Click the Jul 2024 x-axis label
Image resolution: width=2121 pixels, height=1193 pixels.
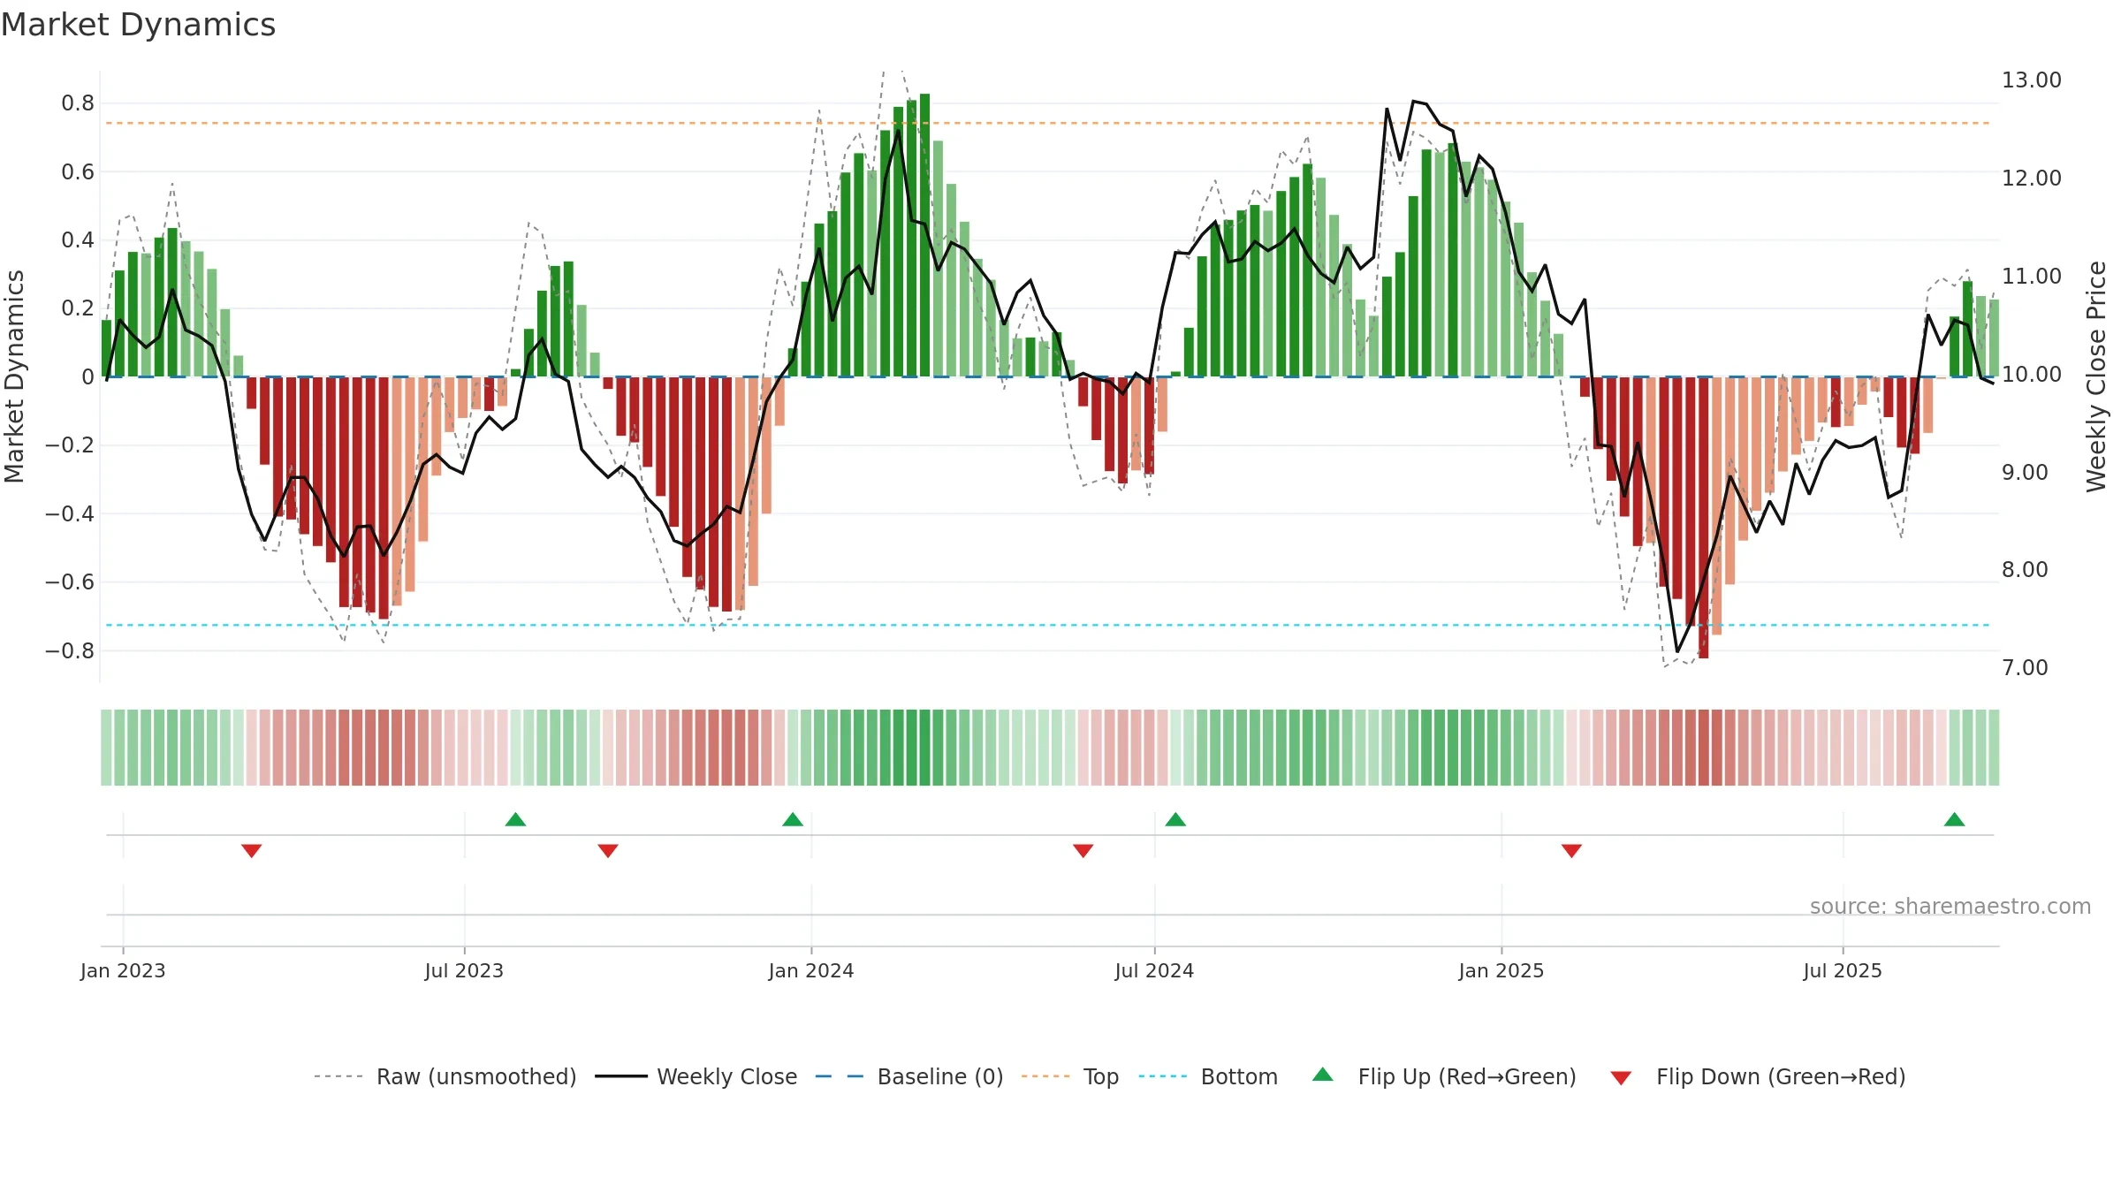coord(1154,970)
